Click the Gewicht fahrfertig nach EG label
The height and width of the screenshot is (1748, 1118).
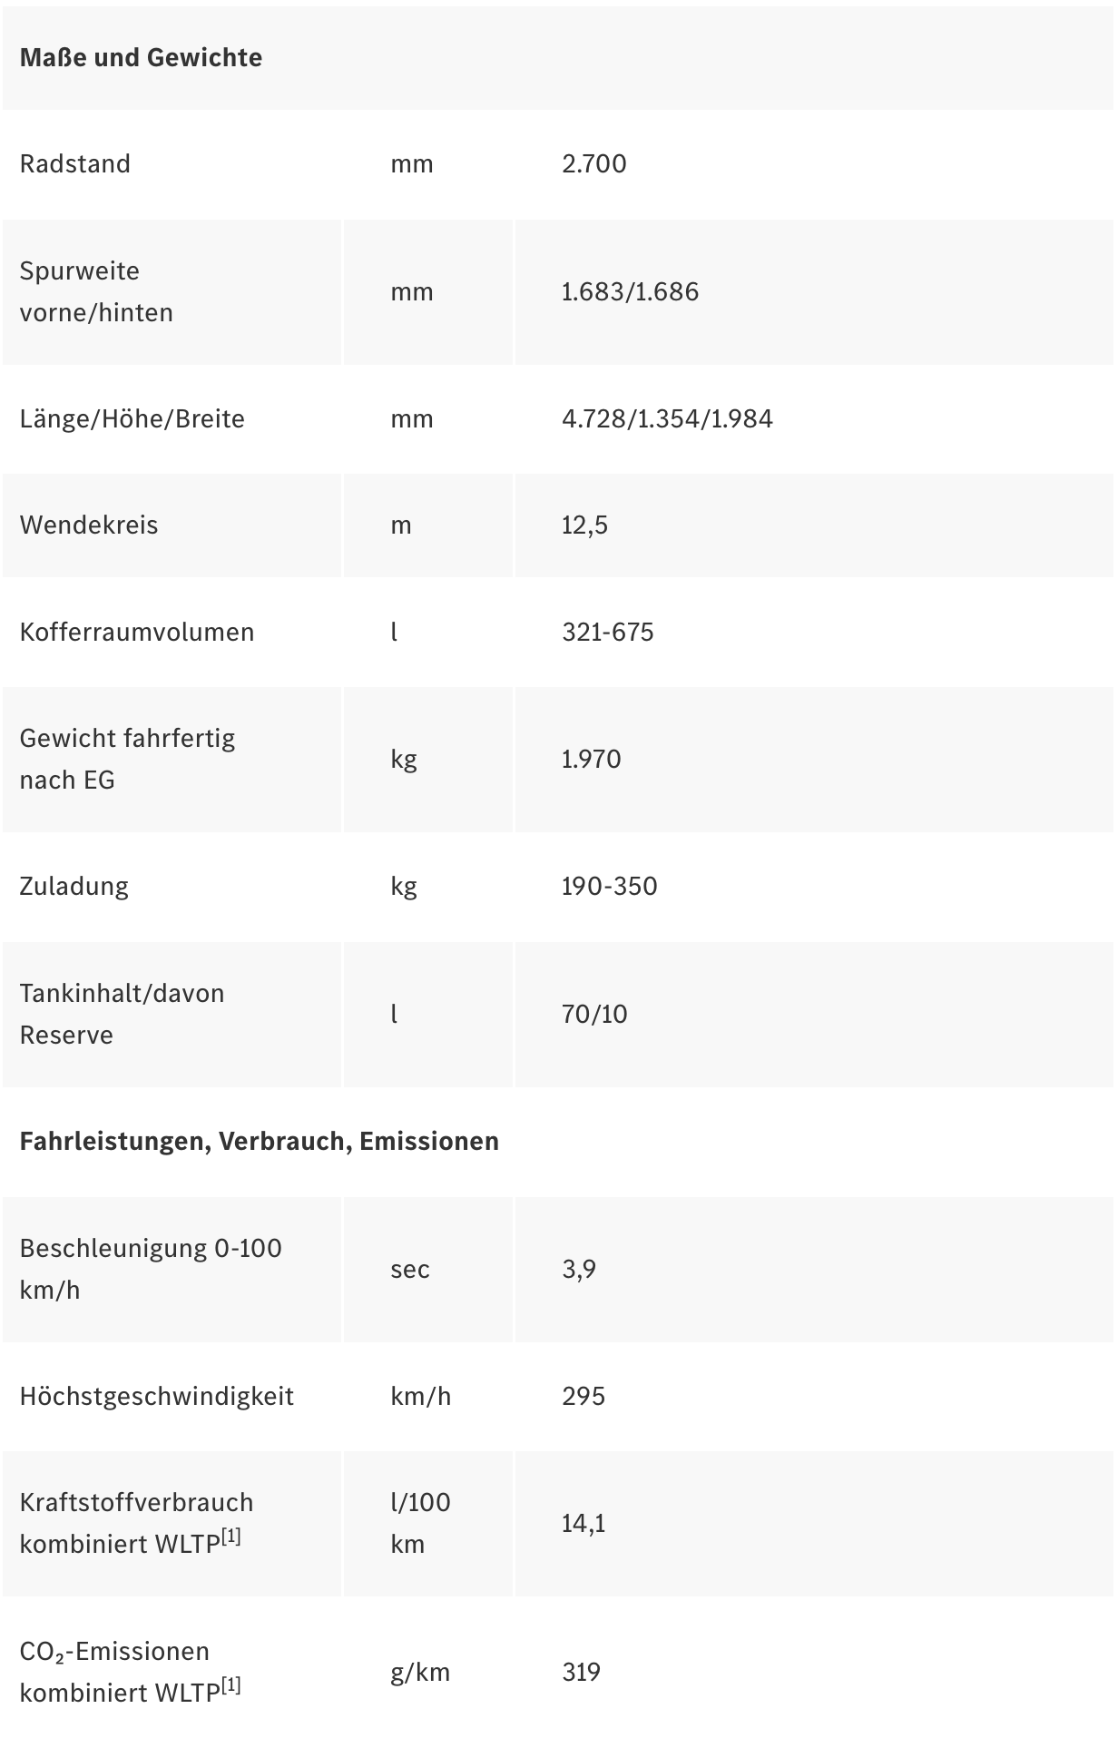[x=127, y=759]
